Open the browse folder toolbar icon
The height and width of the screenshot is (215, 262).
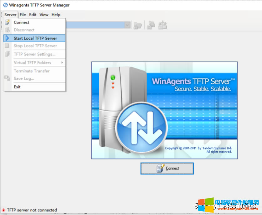[138, 25]
